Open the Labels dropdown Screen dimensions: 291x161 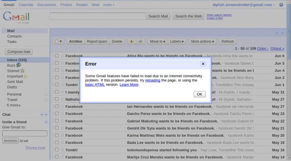pos(177,41)
